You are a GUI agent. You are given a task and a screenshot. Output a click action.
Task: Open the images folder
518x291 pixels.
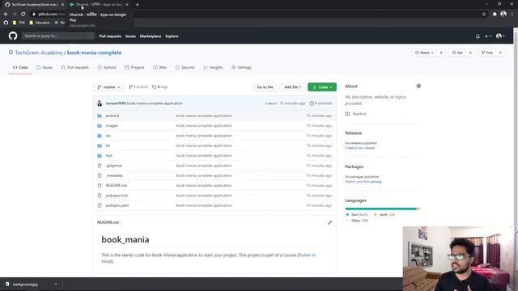tap(112, 126)
